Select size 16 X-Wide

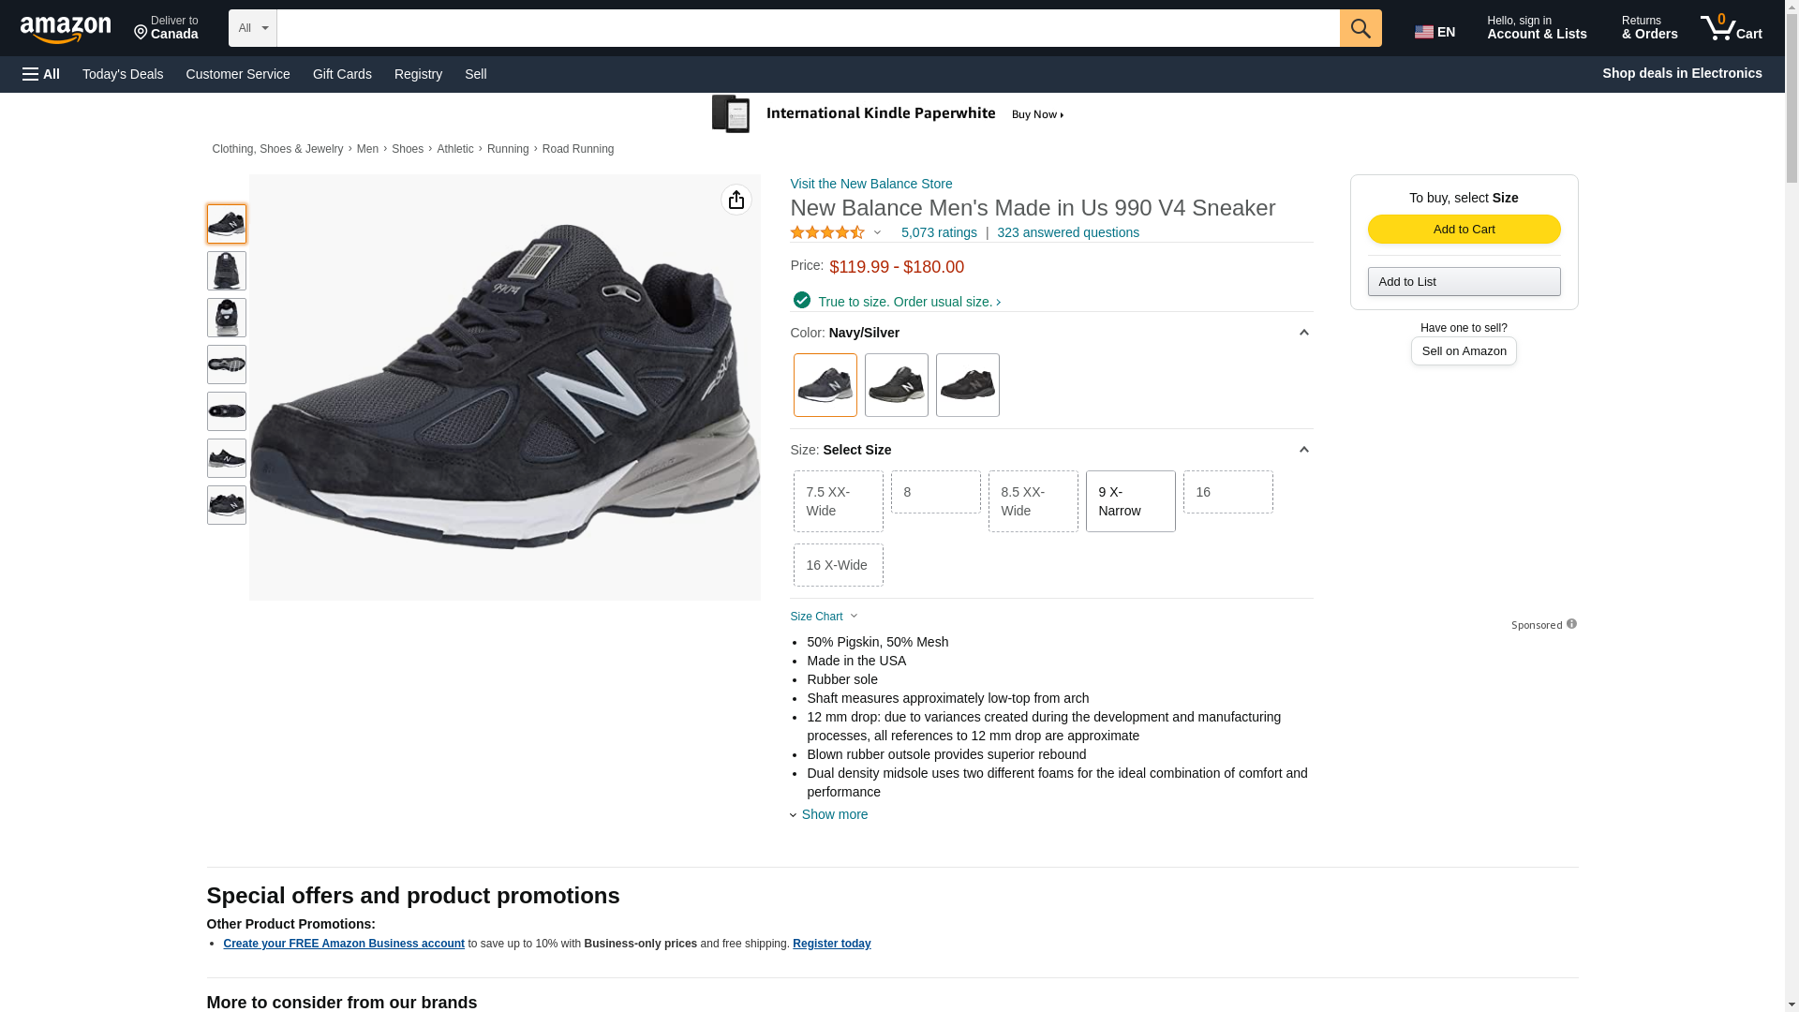point(838,565)
